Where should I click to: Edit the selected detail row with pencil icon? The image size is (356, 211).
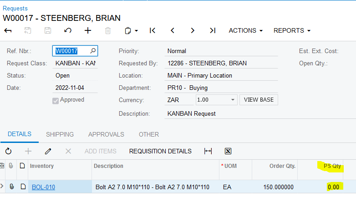click(x=48, y=151)
